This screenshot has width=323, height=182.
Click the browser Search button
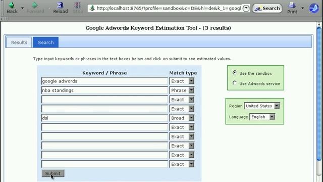[267, 9]
